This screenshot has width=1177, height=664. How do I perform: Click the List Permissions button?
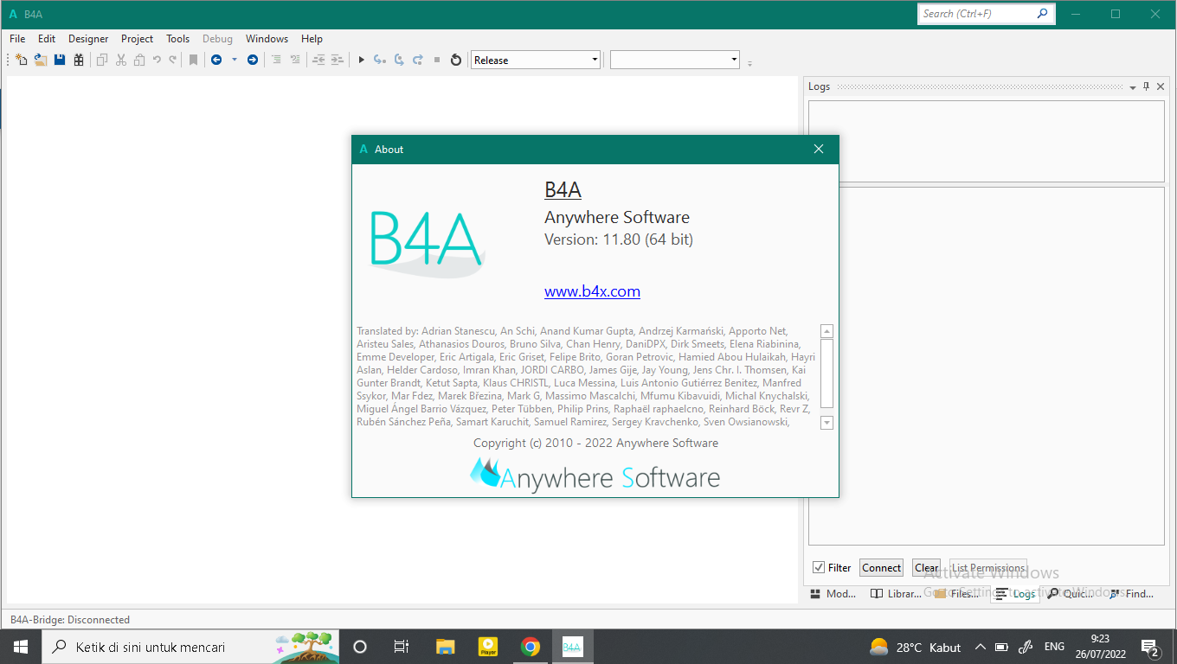[988, 568]
